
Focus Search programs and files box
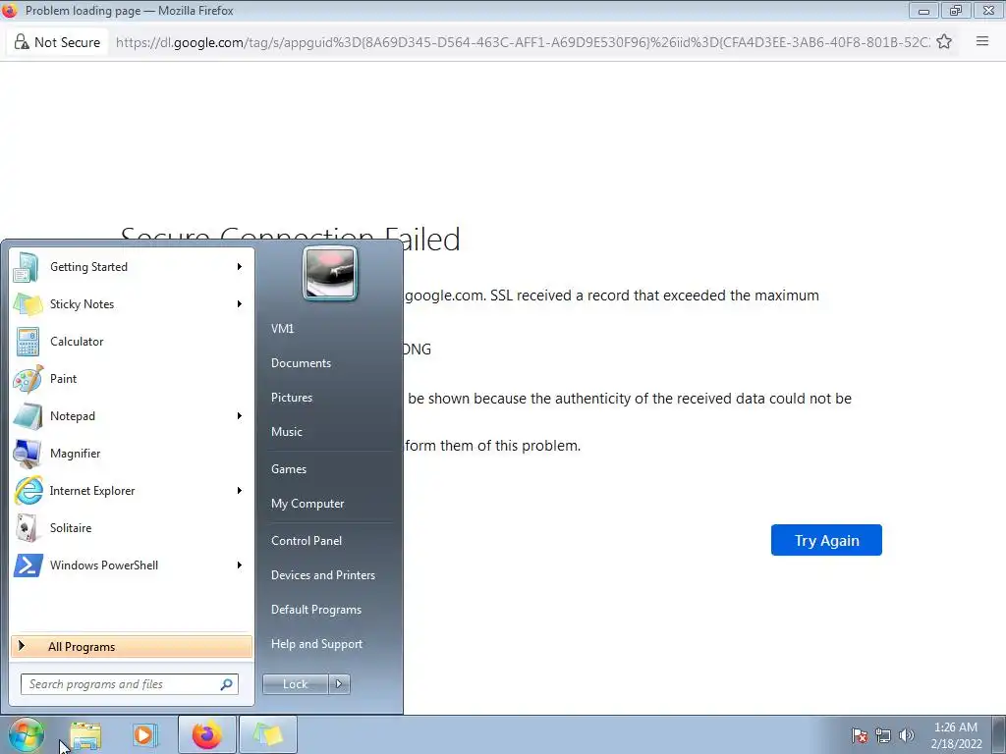(129, 684)
